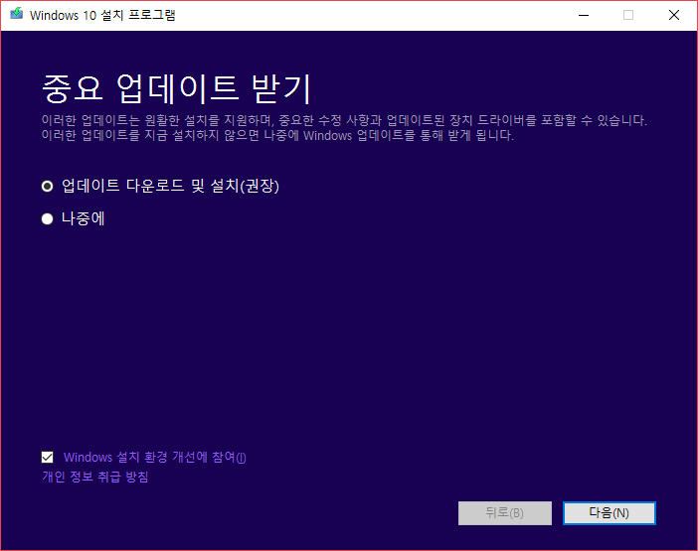
Task: Click the 'Windows 10 설치 프로그램' title text
Action: coord(102,15)
